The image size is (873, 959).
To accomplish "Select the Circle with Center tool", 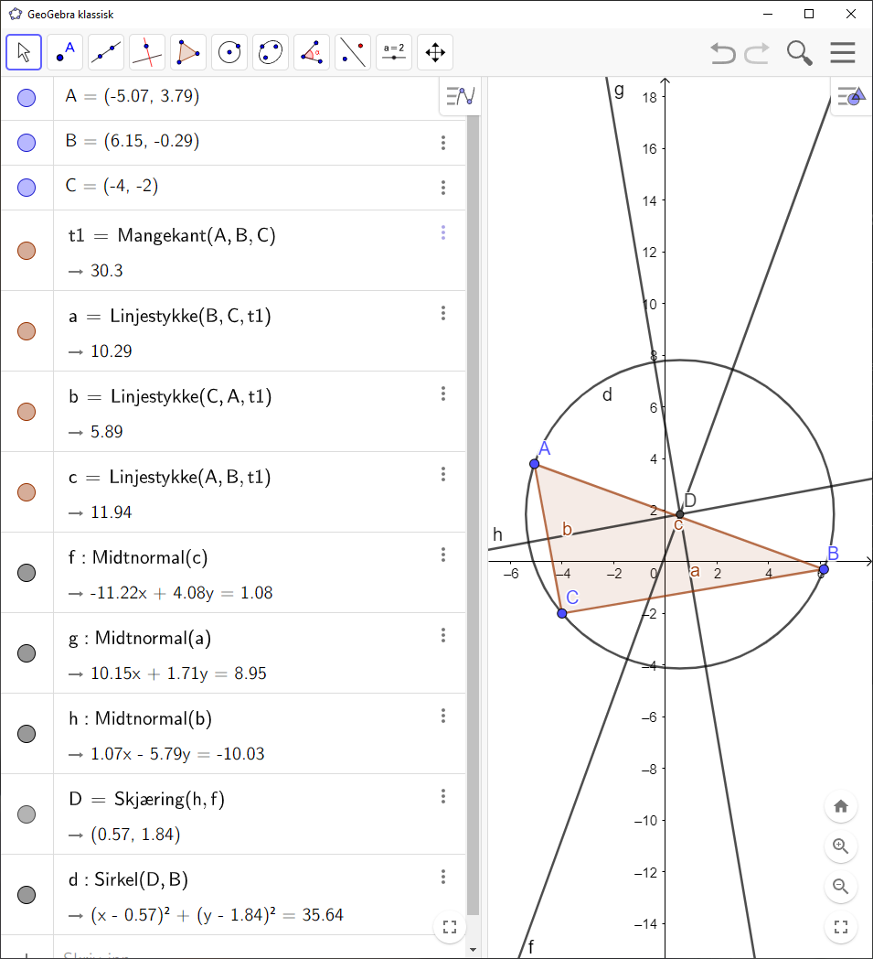I will tap(229, 52).
